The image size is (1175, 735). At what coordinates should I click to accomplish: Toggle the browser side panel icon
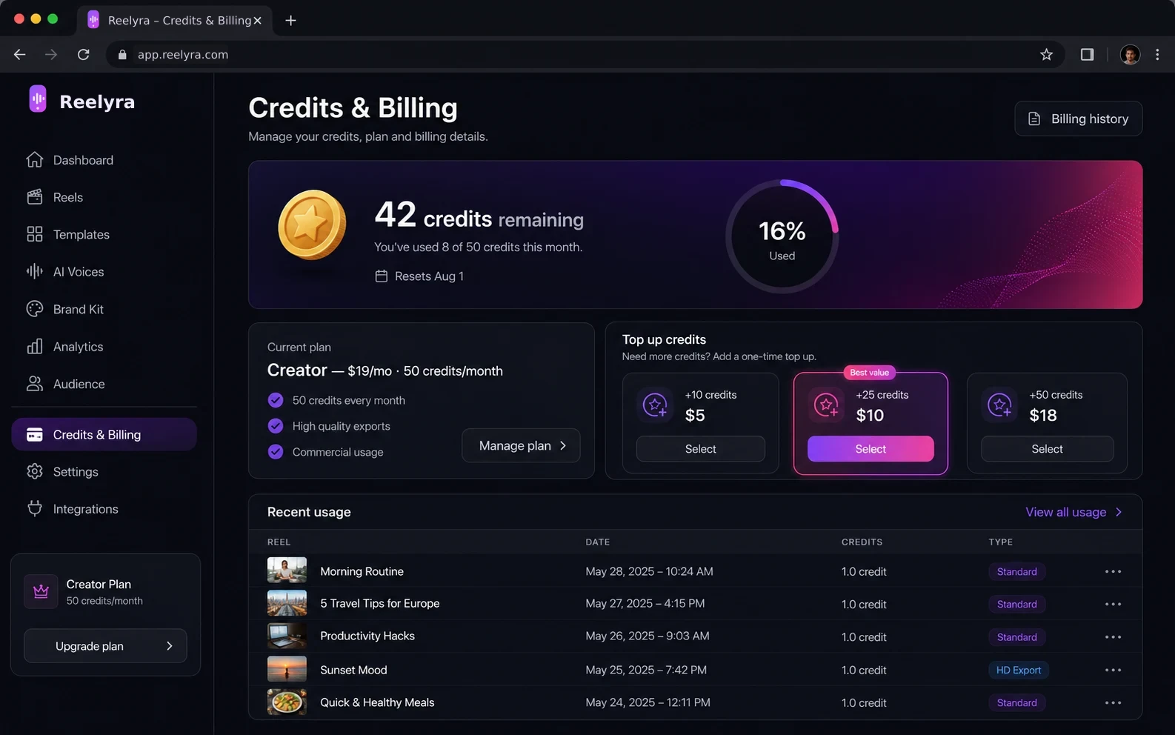click(x=1087, y=54)
